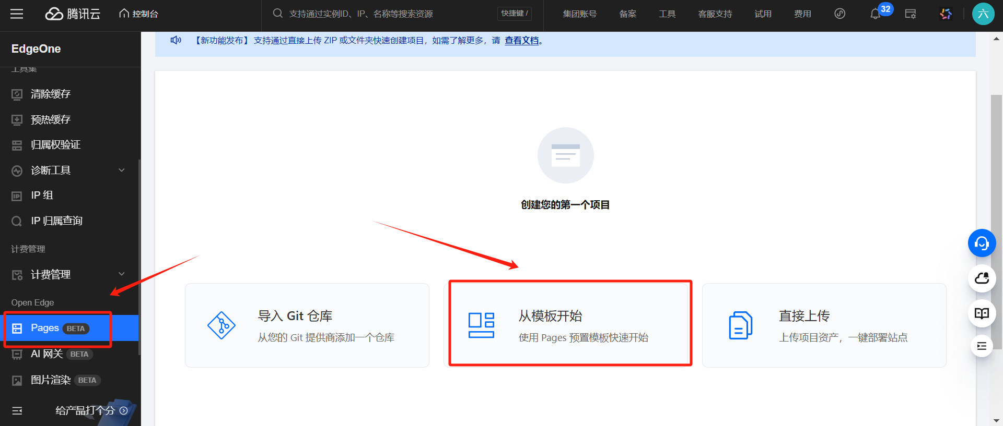Click the 诊断工具 label
This screenshot has width=1003, height=426.
pyautogui.click(x=51, y=170)
